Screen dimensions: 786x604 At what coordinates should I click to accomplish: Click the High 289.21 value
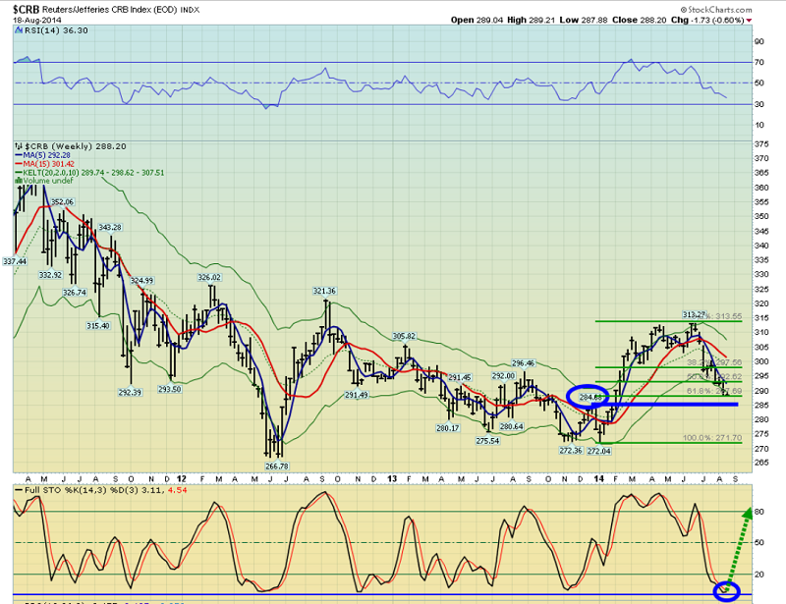[x=531, y=20]
